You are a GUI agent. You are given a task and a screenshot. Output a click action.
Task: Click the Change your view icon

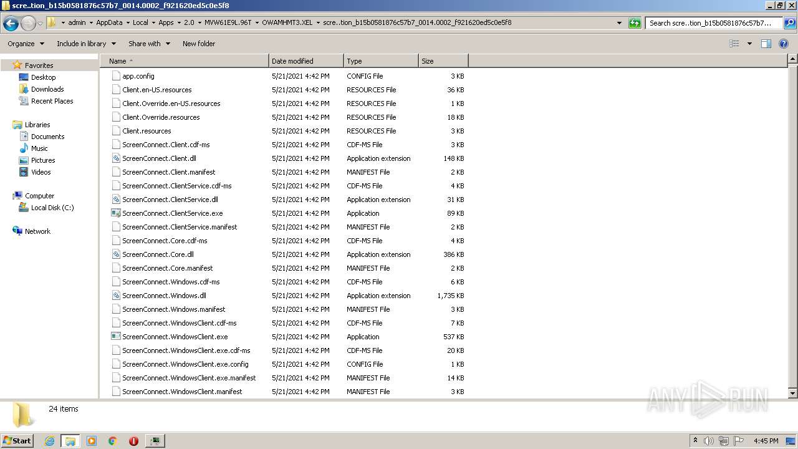click(x=734, y=44)
